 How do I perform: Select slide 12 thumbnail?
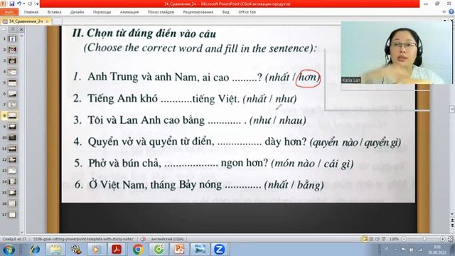pyautogui.click(x=12, y=159)
